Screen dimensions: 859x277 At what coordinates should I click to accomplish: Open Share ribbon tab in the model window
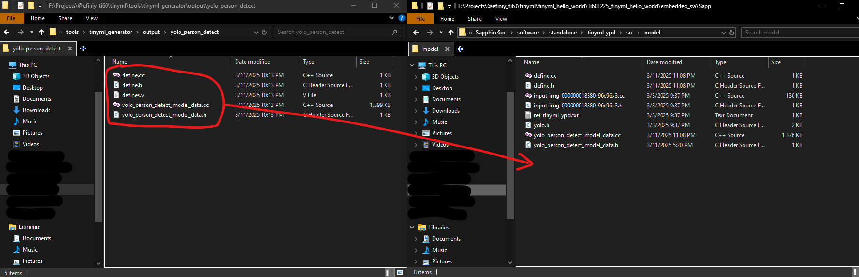pyautogui.click(x=474, y=19)
